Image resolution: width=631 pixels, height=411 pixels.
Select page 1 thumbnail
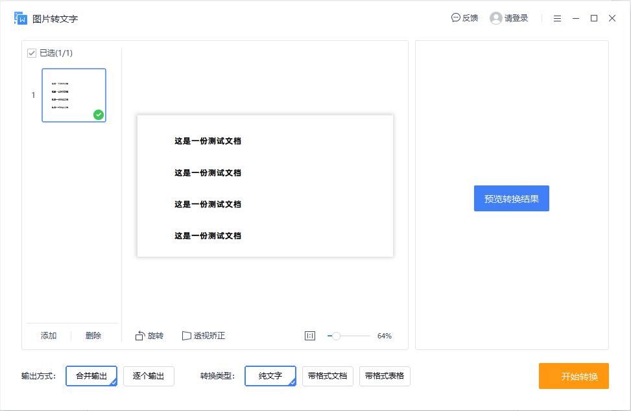coord(74,95)
